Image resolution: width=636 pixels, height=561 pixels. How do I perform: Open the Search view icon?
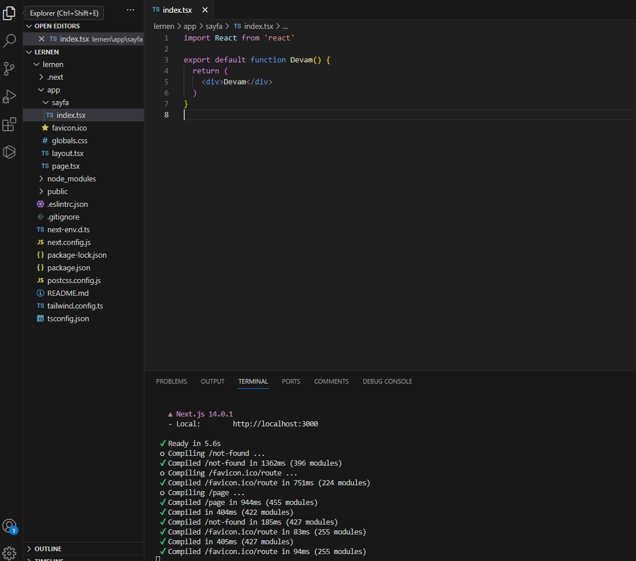9,40
